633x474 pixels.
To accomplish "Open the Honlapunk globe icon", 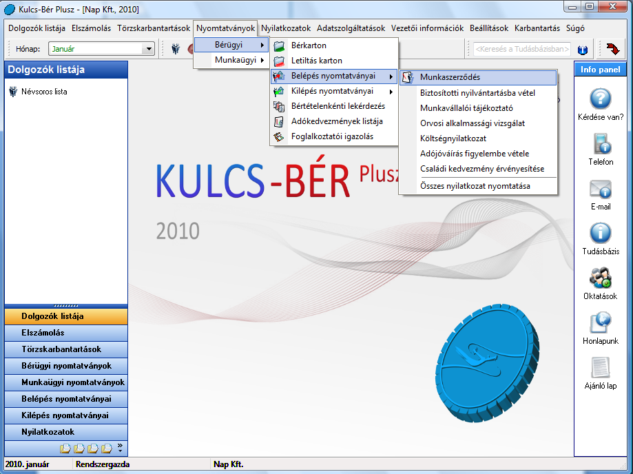I will point(601,322).
